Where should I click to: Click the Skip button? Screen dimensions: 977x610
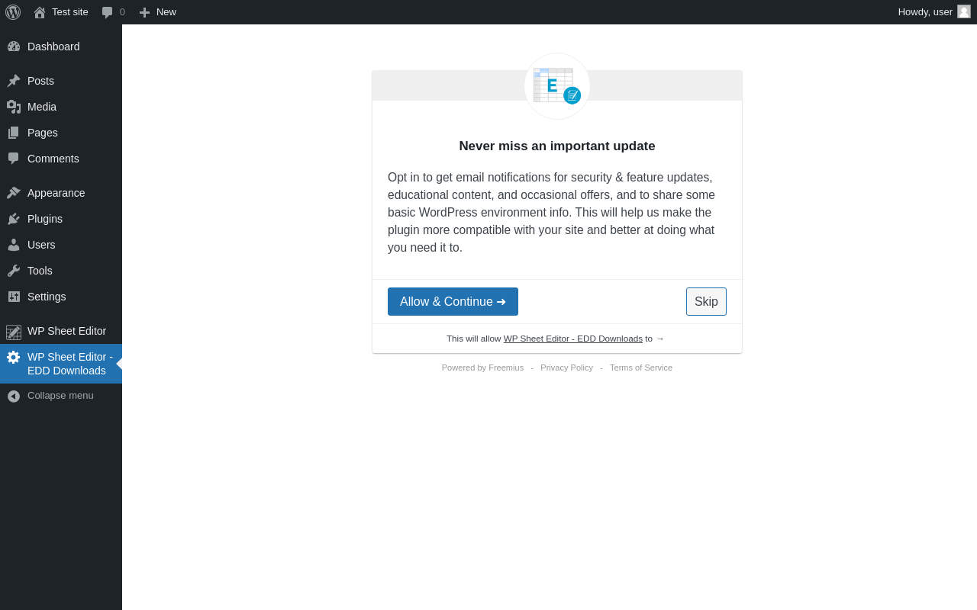point(706,301)
